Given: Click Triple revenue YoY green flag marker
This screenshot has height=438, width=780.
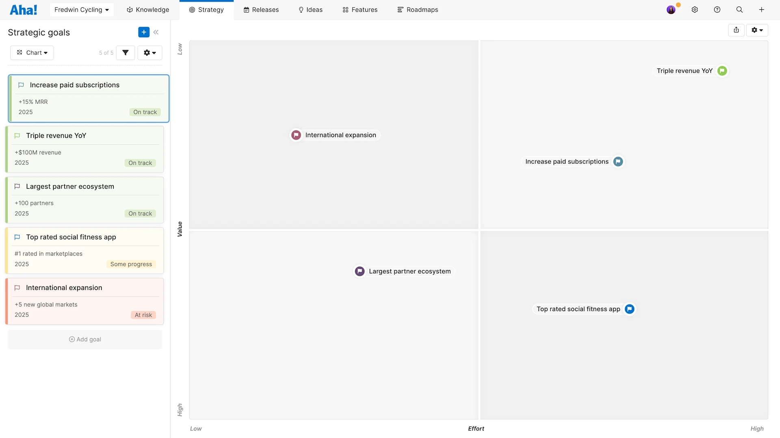Looking at the screenshot, I should (722, 71).
